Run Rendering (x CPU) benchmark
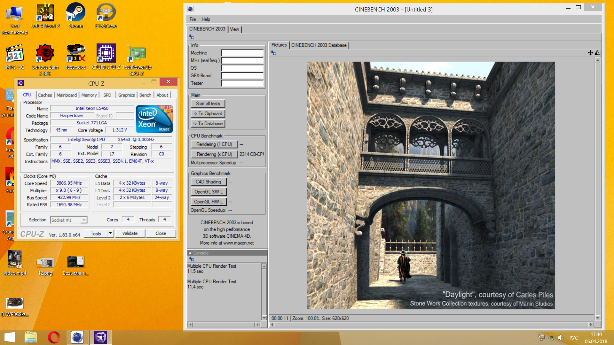The image size is (614, 345). (x=214, y=154)
